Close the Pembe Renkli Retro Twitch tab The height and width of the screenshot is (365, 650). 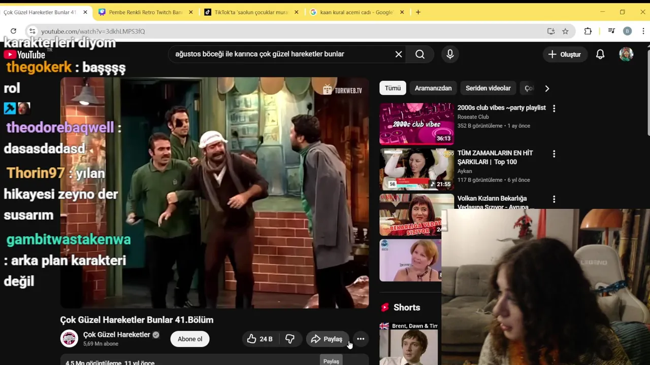(191, 12)
